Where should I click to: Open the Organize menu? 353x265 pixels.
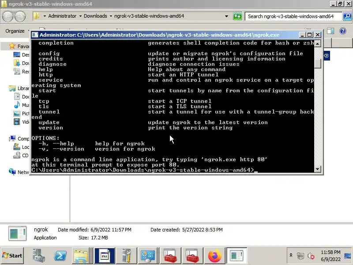click(x=15, y=31)
